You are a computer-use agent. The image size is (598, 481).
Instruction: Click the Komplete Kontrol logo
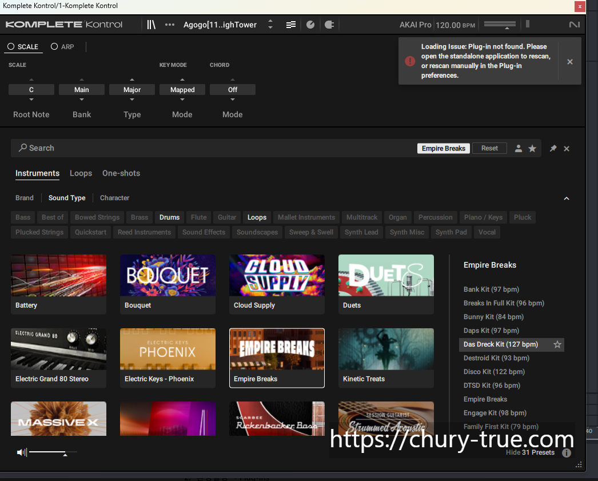pos(63,25)
